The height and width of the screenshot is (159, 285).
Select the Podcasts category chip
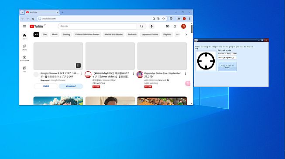[x=132, y=34]
